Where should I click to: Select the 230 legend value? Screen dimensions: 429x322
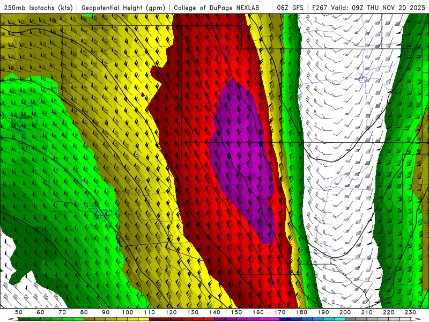pyautogui.click(x=411, y=312)
